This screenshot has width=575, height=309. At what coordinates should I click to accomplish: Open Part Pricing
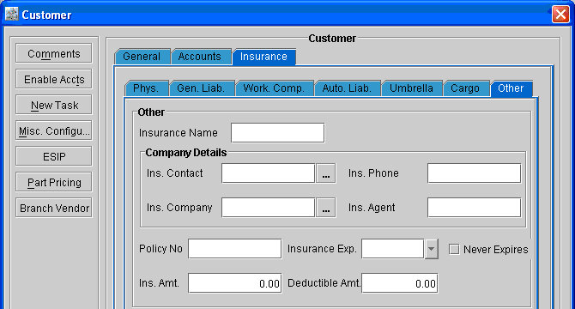click(x=54, y=182)
